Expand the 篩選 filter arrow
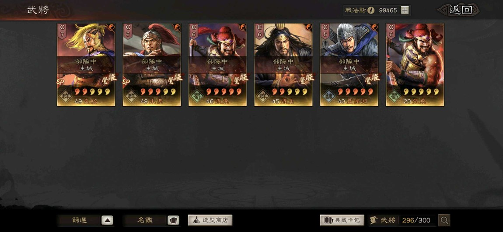 click(x=108, y=221)
